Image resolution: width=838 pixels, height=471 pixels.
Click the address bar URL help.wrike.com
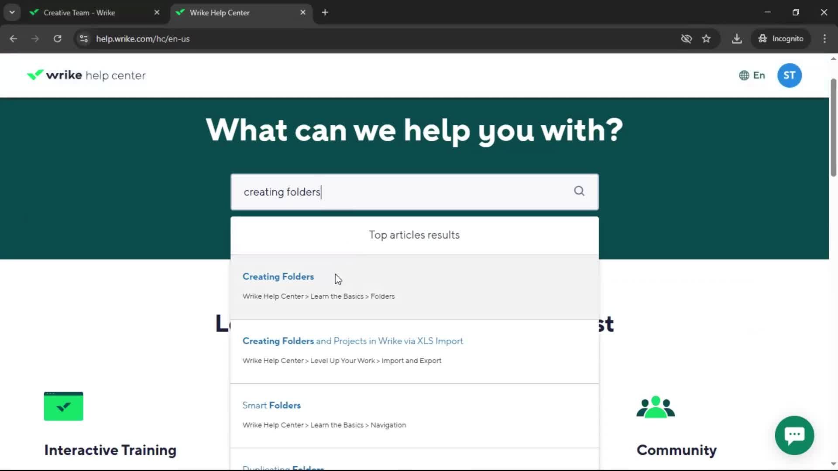[x=143, y=39]
